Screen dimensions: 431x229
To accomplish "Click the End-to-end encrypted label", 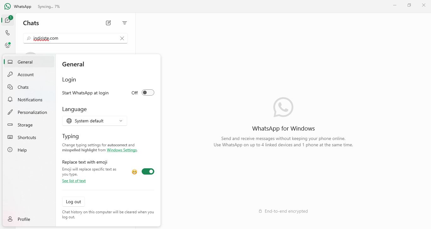I will coord(286,211).
